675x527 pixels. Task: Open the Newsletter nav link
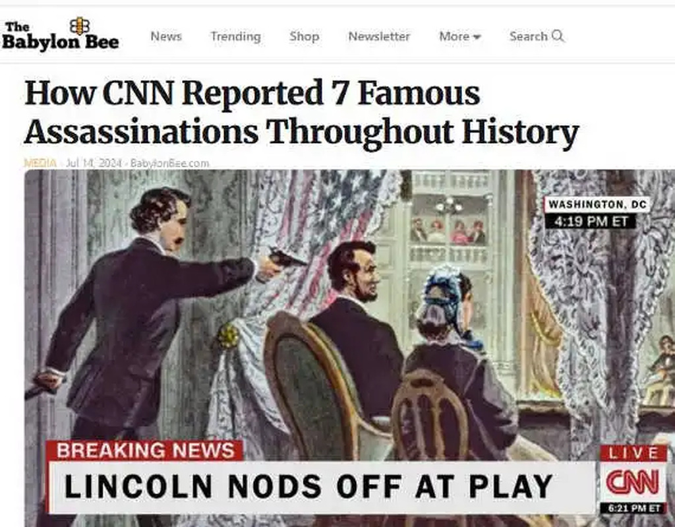point(379,36)
